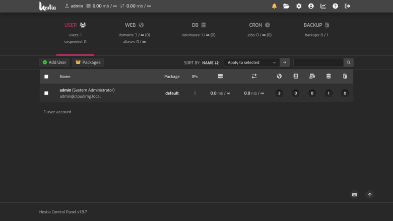Click the 1 user account text
393x221 pixels.
(57, 112)
